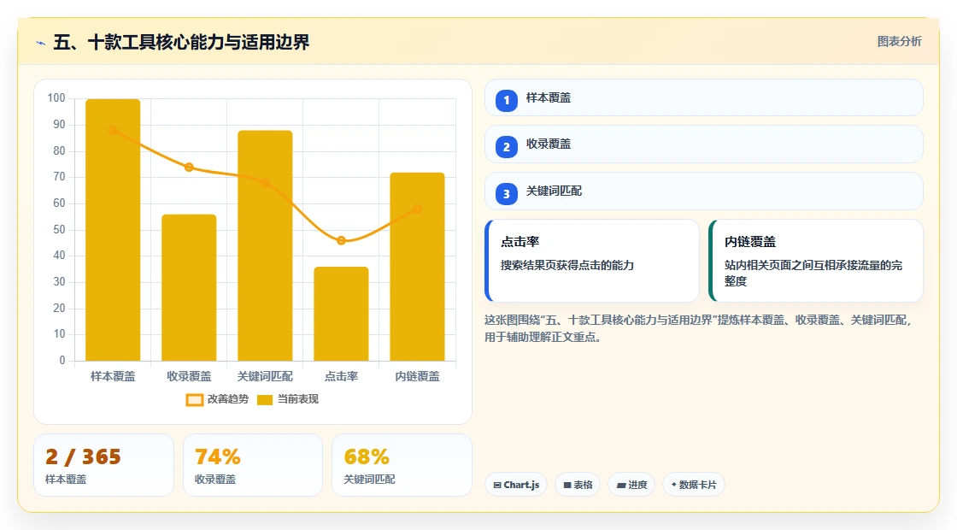This screenshot has height=530, width=957.
Task: Click the chart summary paragraph starting 这张图围绕
Action: click(x=698, y=328)
